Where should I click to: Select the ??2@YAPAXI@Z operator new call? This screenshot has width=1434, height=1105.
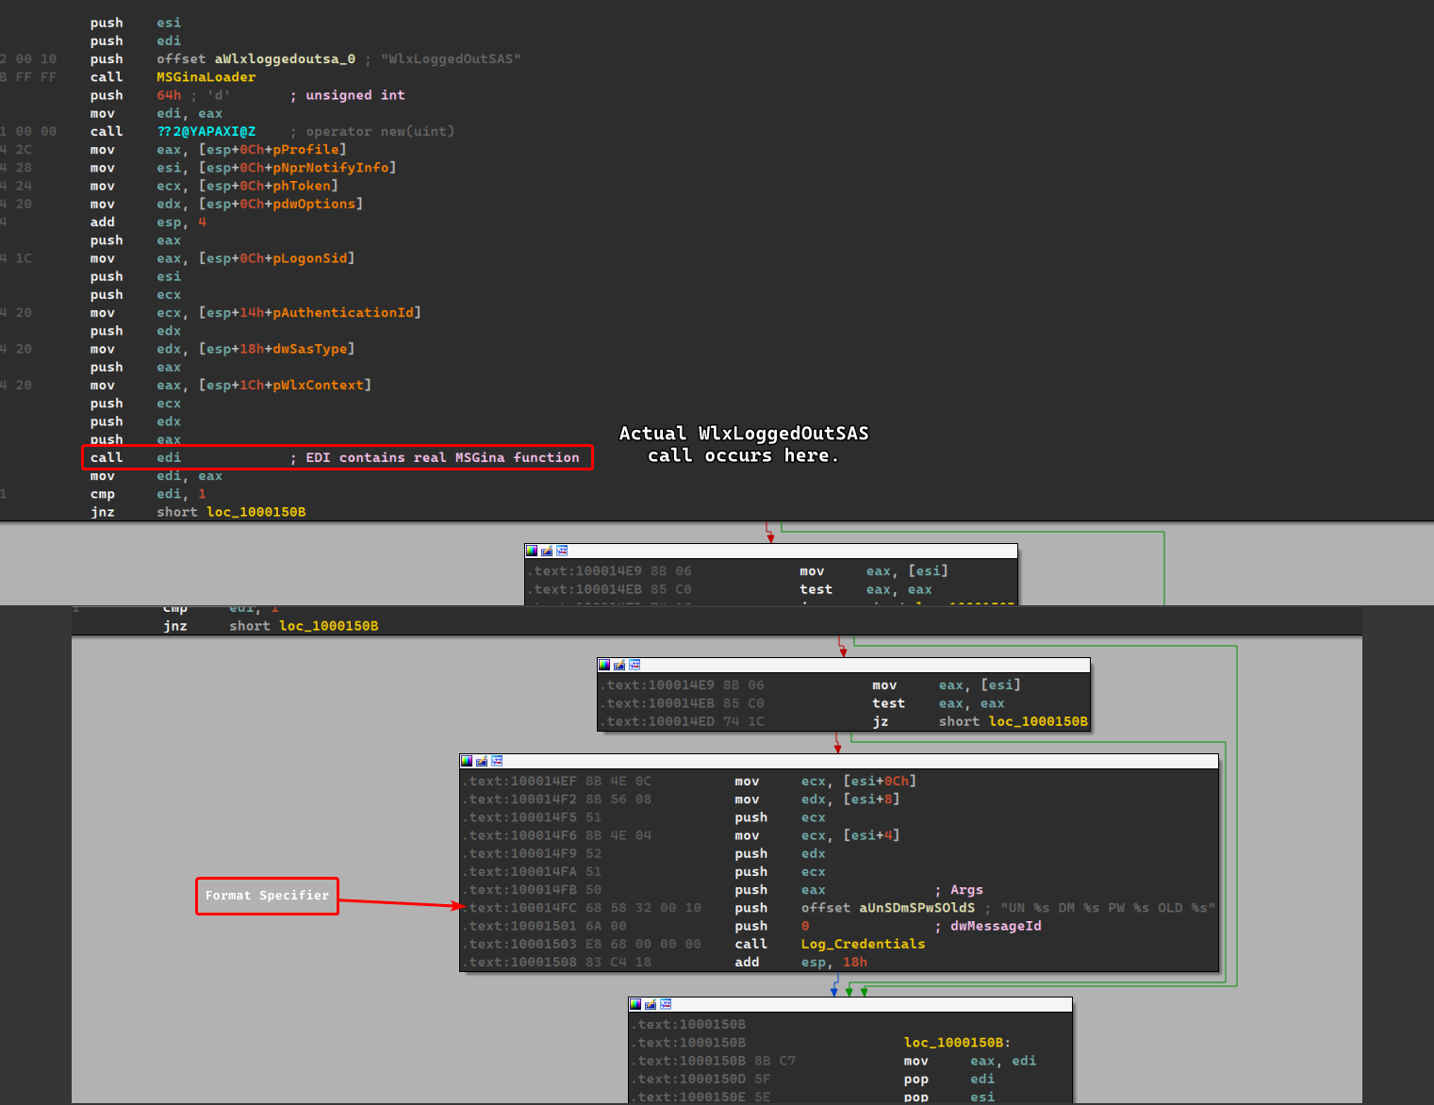[x=206, y=131]
